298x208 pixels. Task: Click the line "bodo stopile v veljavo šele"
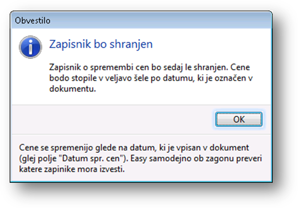pyautogui.click(x=151, y=78)
